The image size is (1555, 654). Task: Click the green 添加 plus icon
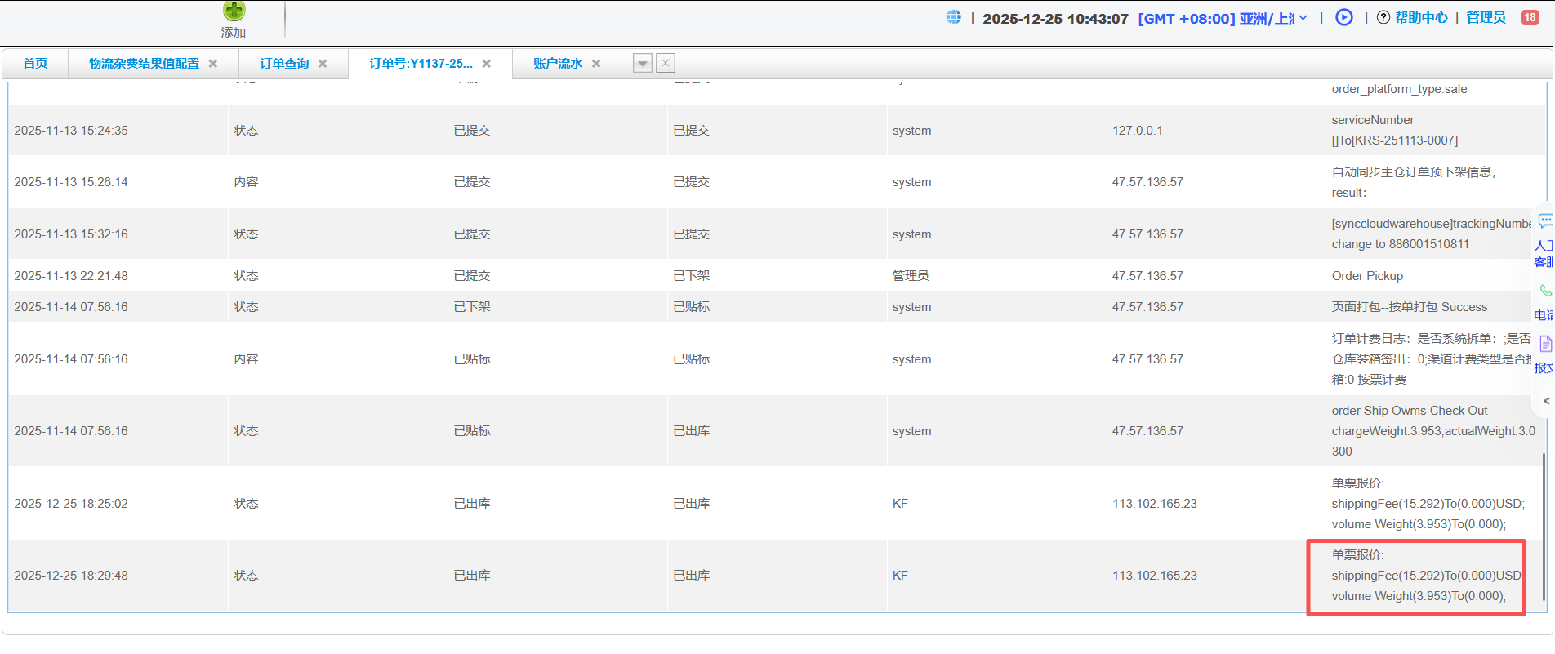tap(234, 11)
